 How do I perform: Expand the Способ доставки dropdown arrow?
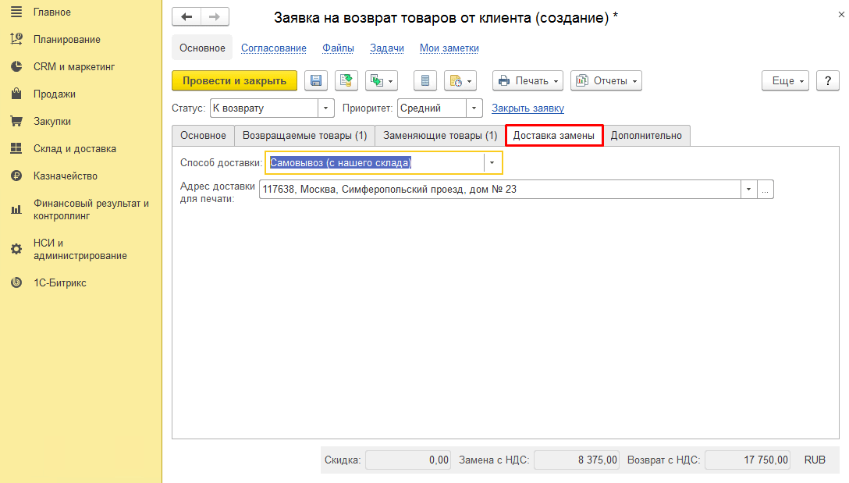[492, 162]
